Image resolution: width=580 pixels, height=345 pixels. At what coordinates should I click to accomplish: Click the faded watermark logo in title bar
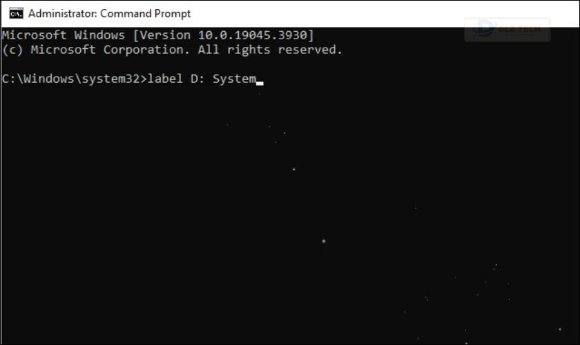tap(507, 29)
